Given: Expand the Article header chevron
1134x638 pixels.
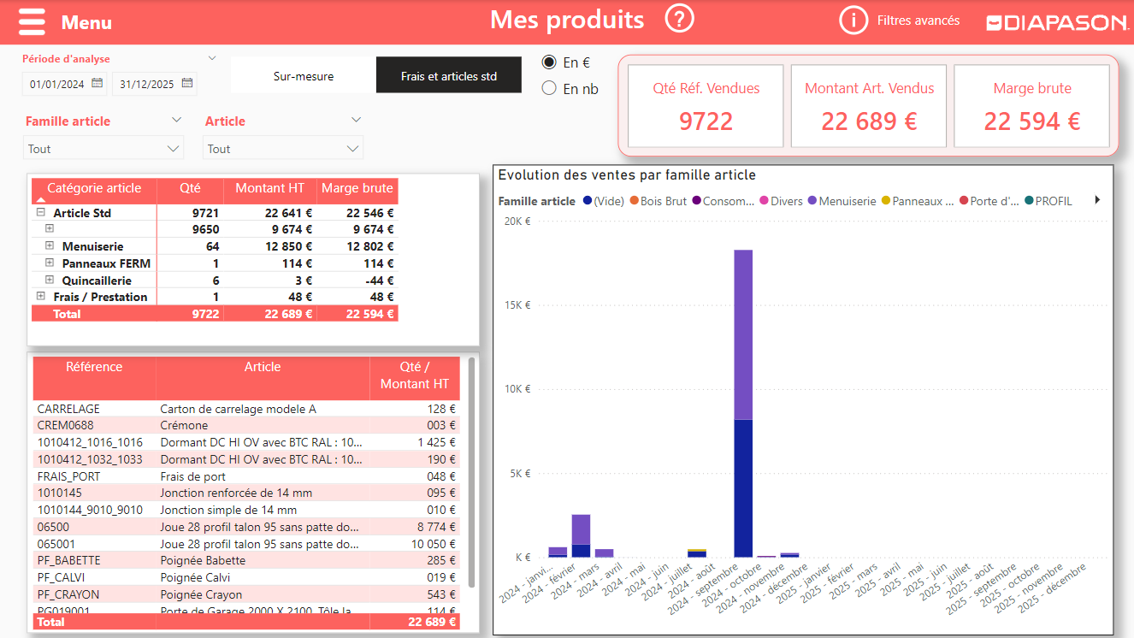Looking at the screenshot, I should [356, 121].
